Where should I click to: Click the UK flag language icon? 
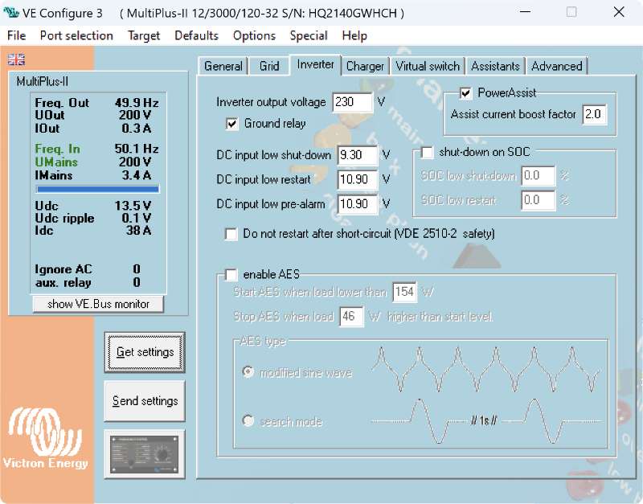tap(16, 59)
